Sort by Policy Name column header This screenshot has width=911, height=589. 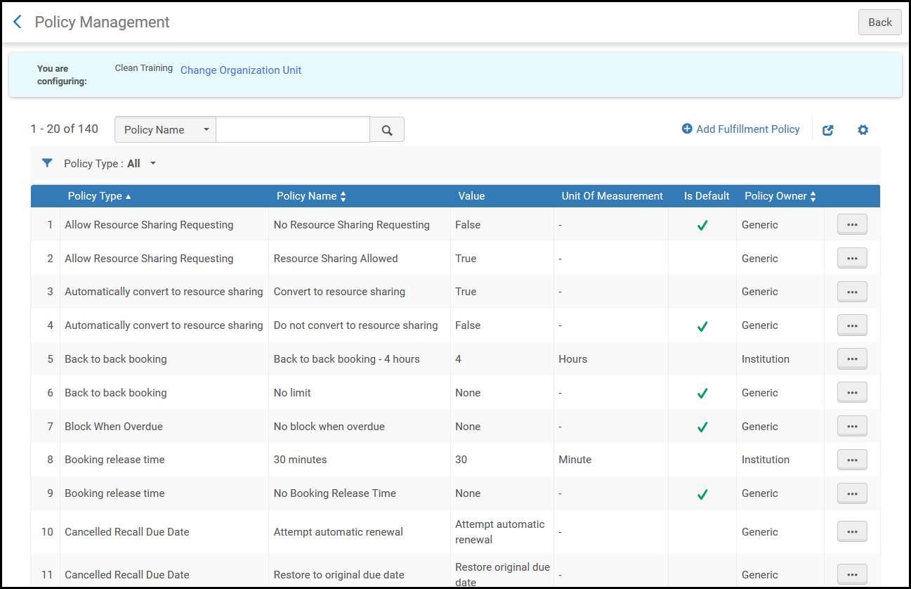(x=311, y=196)
